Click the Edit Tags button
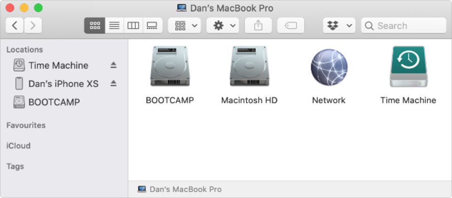Image resolution: width=452 pixels, height=198 pixels. click(291, 25)
